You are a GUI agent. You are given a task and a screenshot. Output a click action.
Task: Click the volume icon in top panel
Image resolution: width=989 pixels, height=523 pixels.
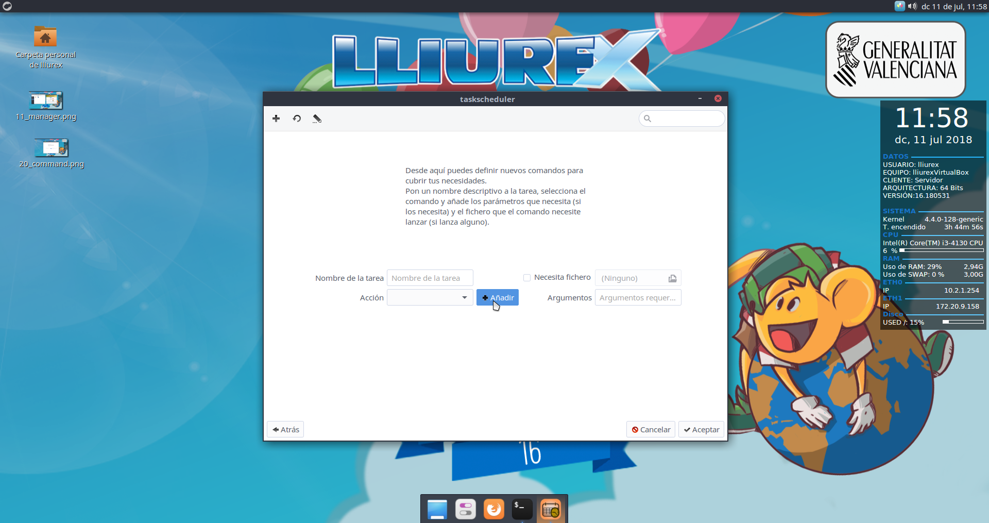pyautogui.click(x=912, y=6)
